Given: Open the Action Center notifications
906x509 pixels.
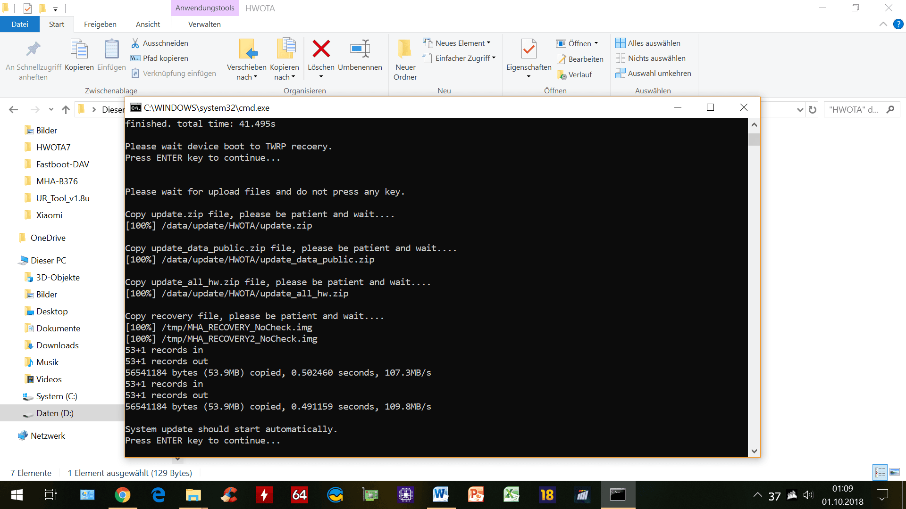Looking at the screenshot, I should tap(882, 495).
